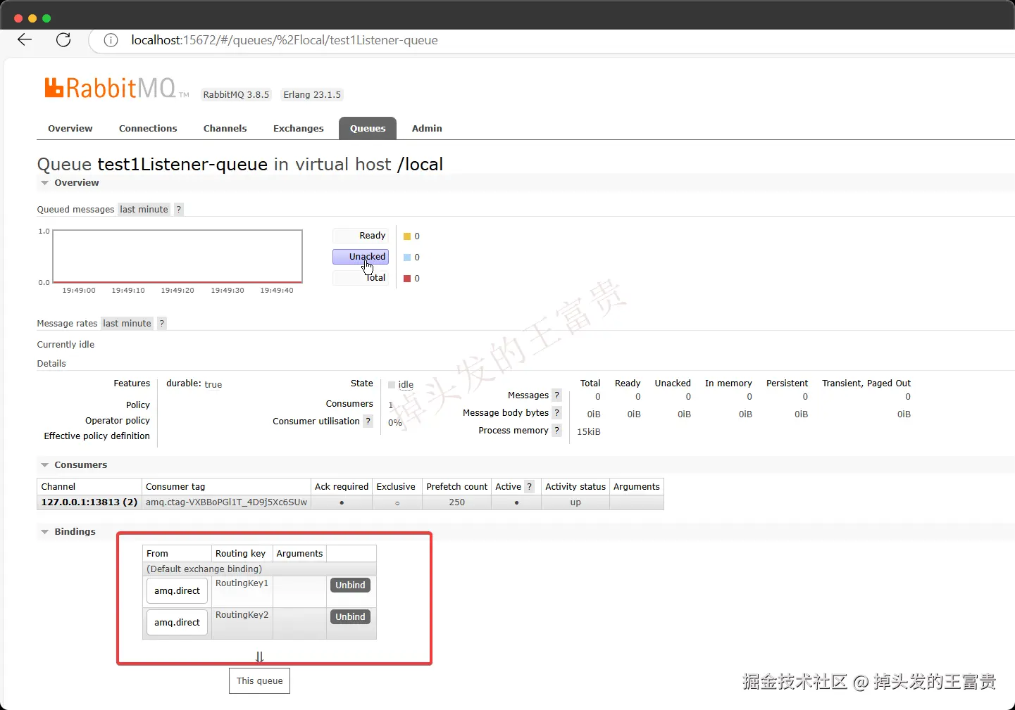Change Queued messages range 'last minute'
The height and width of the screenshot is (710, 1015).
(x=144, y=209)
